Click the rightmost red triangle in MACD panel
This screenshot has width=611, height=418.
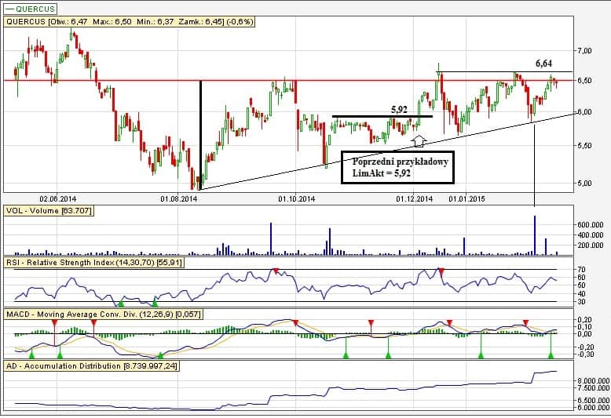(525, 322)
